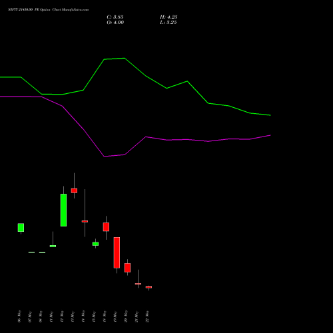Click the purple indicator line at its trough
The image size is (333, 333).
[105, 157]
